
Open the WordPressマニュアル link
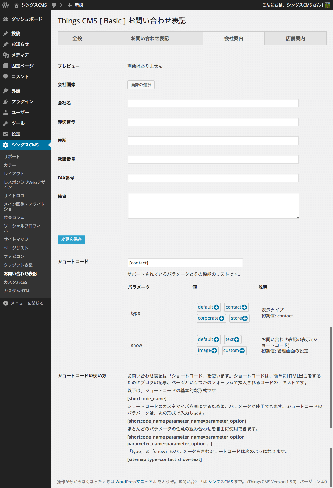point(136,482)
